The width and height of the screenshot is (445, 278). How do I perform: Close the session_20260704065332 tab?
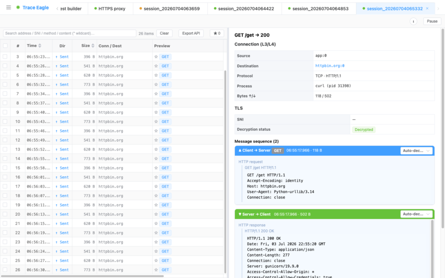pyautogui.click(x=427, y=8)
